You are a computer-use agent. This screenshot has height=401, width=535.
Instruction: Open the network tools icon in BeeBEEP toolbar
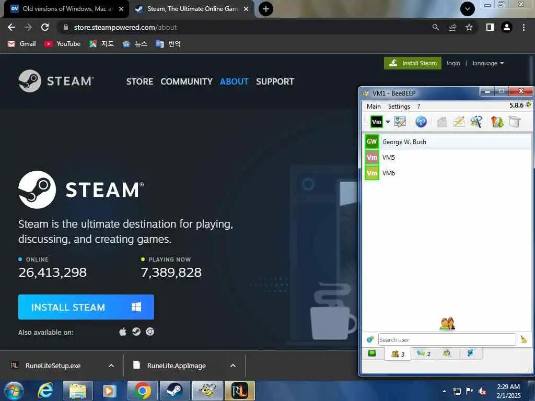pos(476,122)
